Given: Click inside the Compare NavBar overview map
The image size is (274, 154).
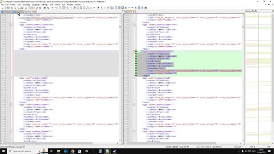Looking at the screenshot, I should 258,79.
